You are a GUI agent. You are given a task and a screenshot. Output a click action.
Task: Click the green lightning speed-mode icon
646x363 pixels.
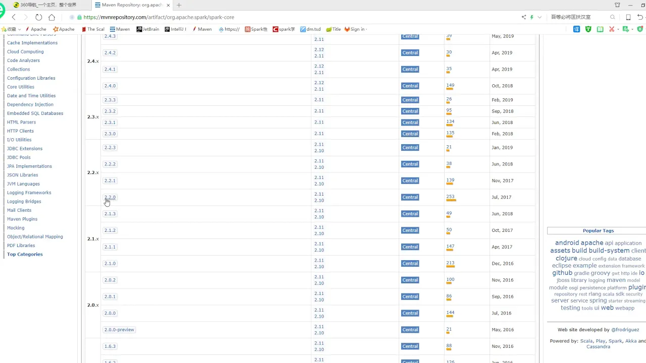pos(531,17)
